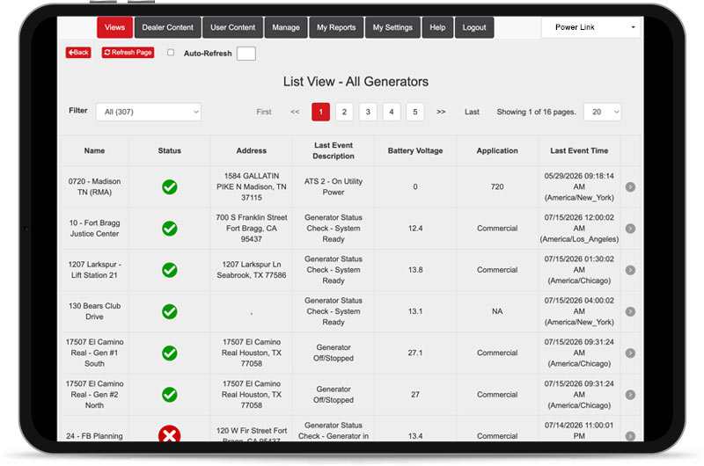Click the previous pages << link
704x466 pixels.
pos(295,112)
